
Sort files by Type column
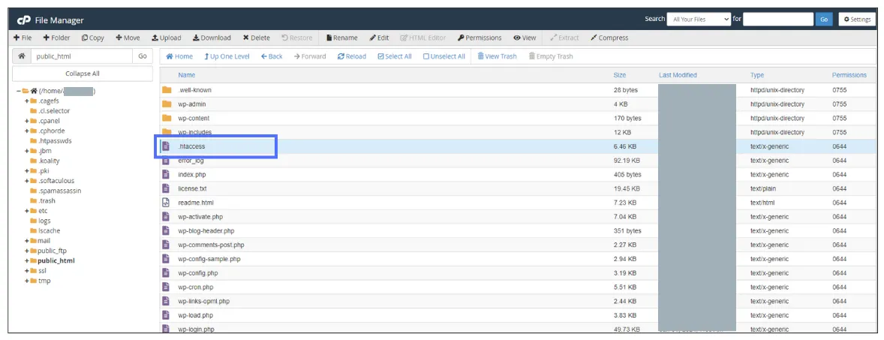coord(757,75)
